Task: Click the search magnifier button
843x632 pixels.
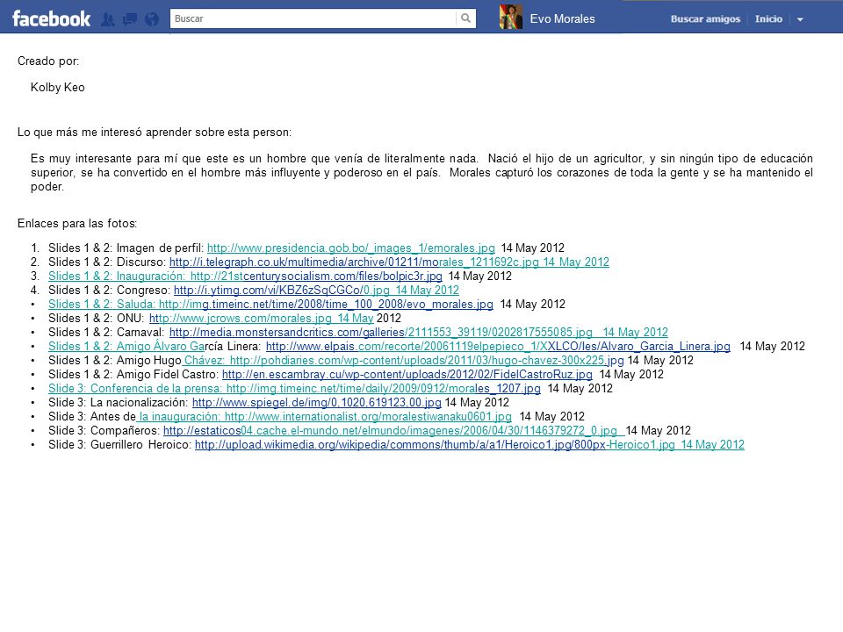Action: [x=465, y=18]
